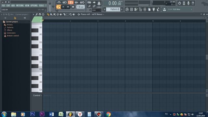The height and width of the screenshot is (117, 208).
Task: Collapse the Current project tree node
Action: [x=29, y=22]
